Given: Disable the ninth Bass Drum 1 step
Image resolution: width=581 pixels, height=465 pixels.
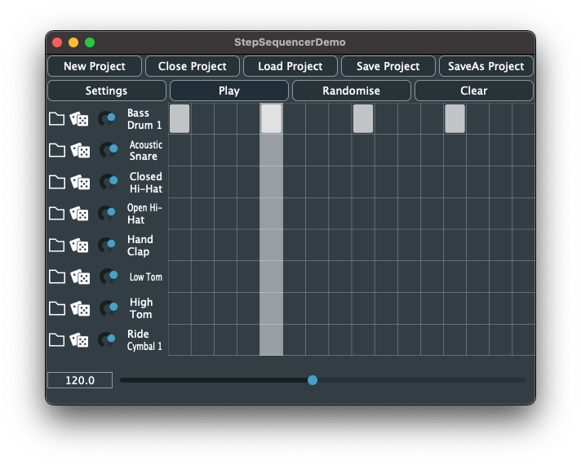Looking at the screenshot, I should pos(363,118).
